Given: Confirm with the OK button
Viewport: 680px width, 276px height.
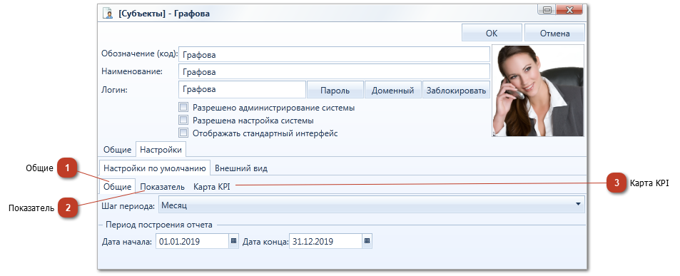Looking at the screenshot, I should (492, 34).
